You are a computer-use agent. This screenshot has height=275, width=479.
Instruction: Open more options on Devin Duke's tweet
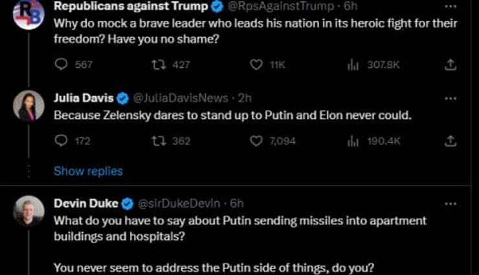pos(451,203)
